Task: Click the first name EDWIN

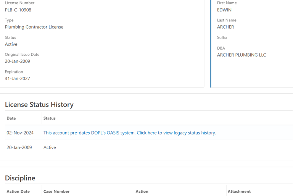Action: [x=224, y=10]
